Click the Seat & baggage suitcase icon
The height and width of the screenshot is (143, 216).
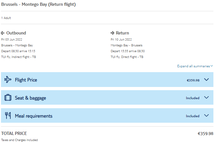pyautogui.click(x=8, y=98)
